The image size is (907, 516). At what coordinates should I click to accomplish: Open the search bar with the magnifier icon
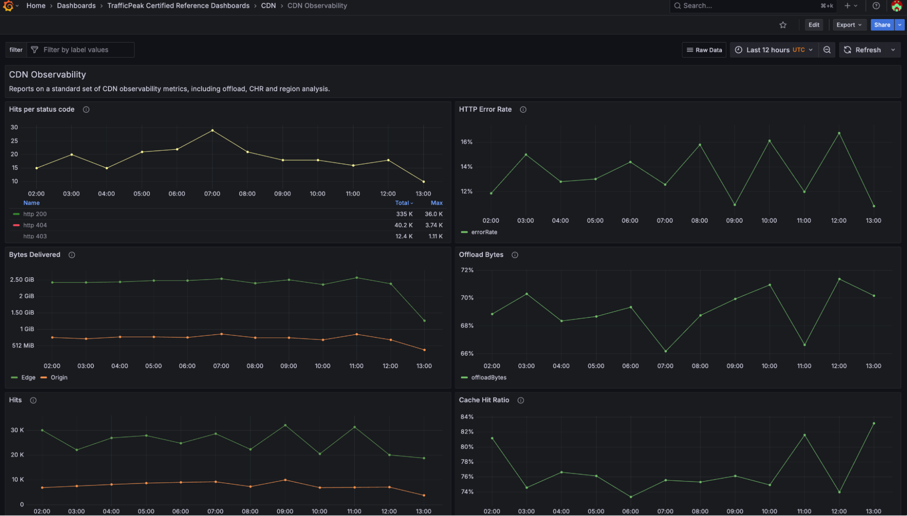[x=678, y=6]
